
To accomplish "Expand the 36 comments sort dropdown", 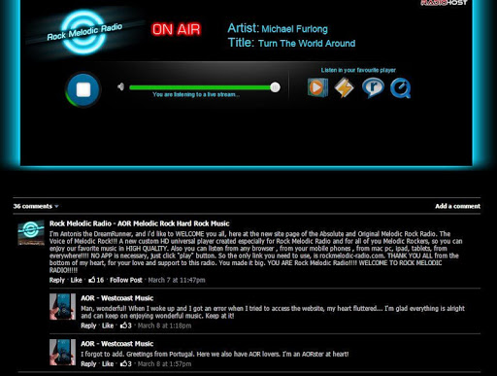I will coord(36,206).
